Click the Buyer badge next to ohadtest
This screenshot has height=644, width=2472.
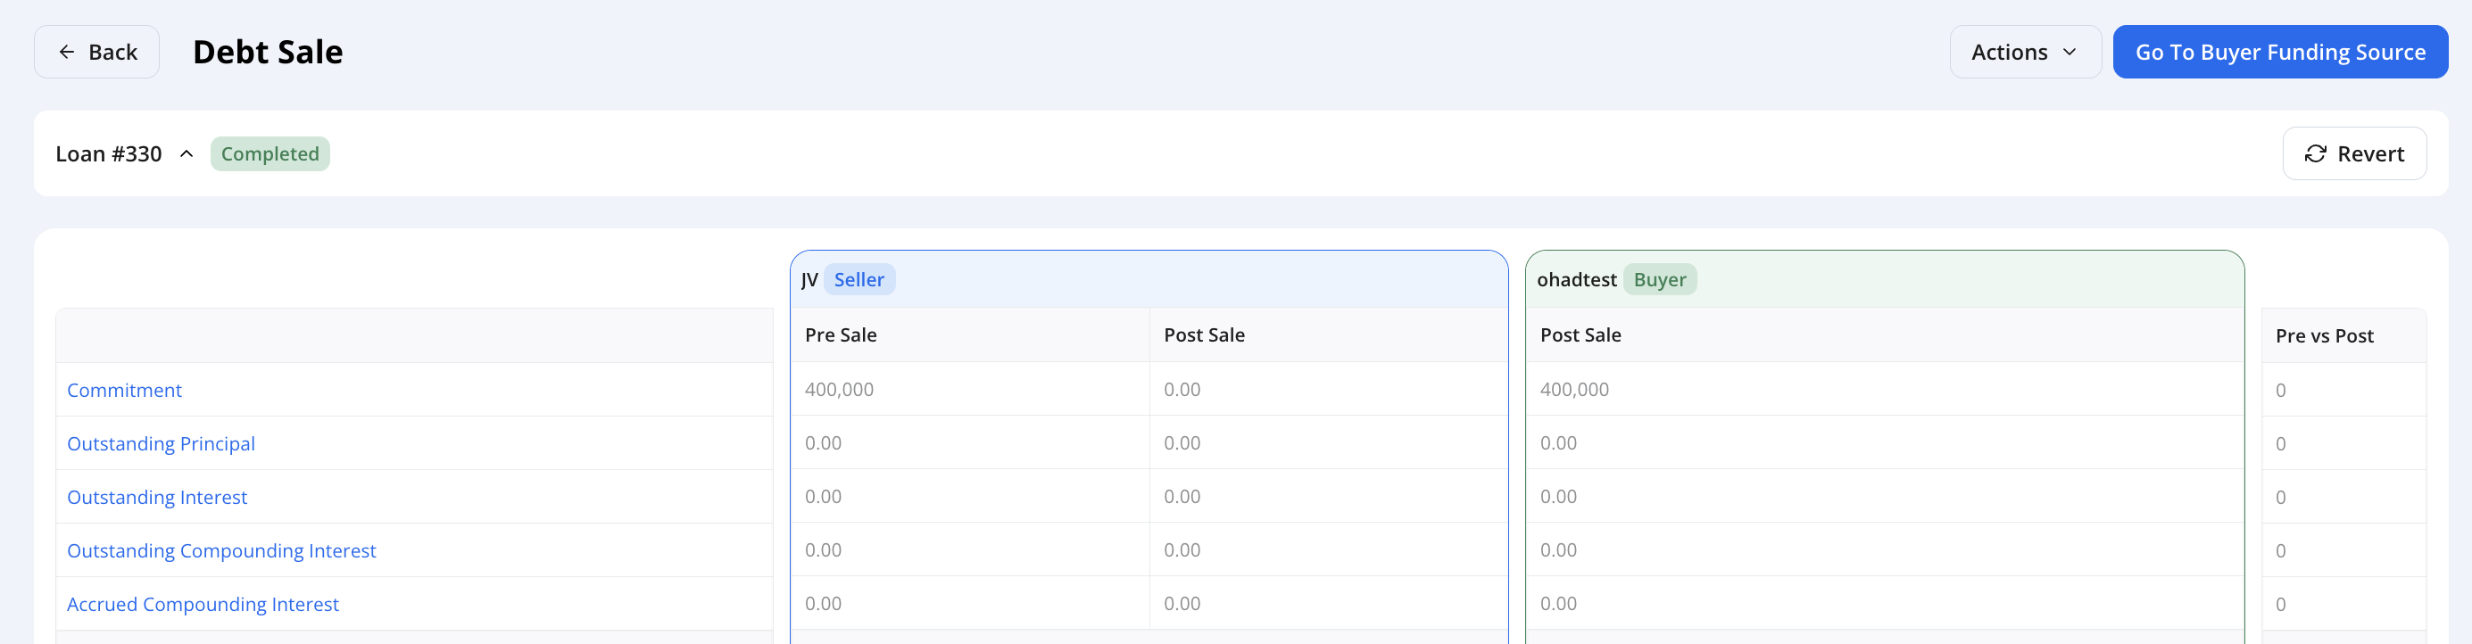[1659, 279]
